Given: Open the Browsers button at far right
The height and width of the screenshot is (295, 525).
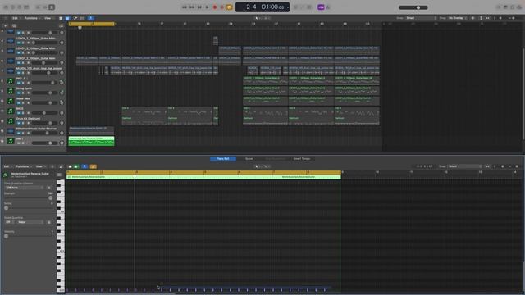Looking at the screenshot, I should coord(519,7).
